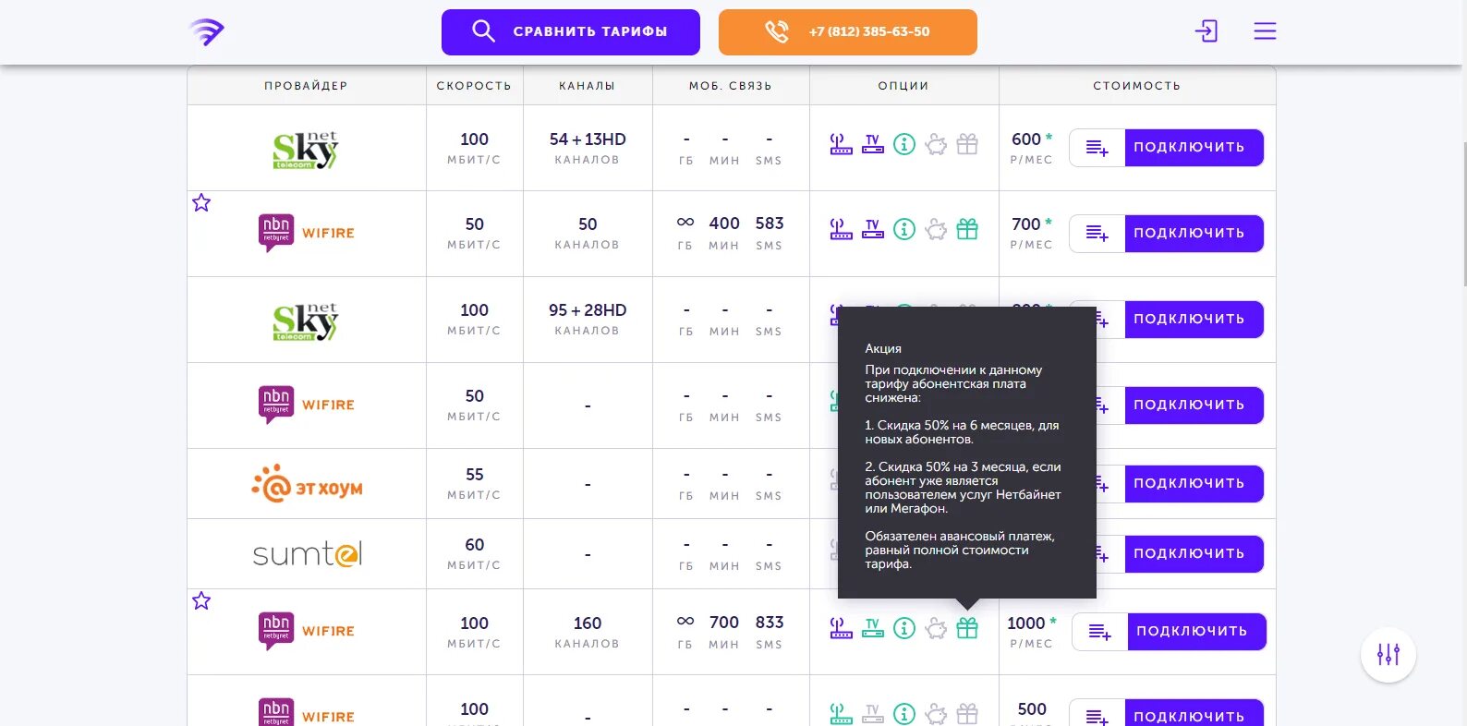Click the TV box icon in the 700 ₽ Wifire row
The image size is (1467, 726).
point(872,229)
